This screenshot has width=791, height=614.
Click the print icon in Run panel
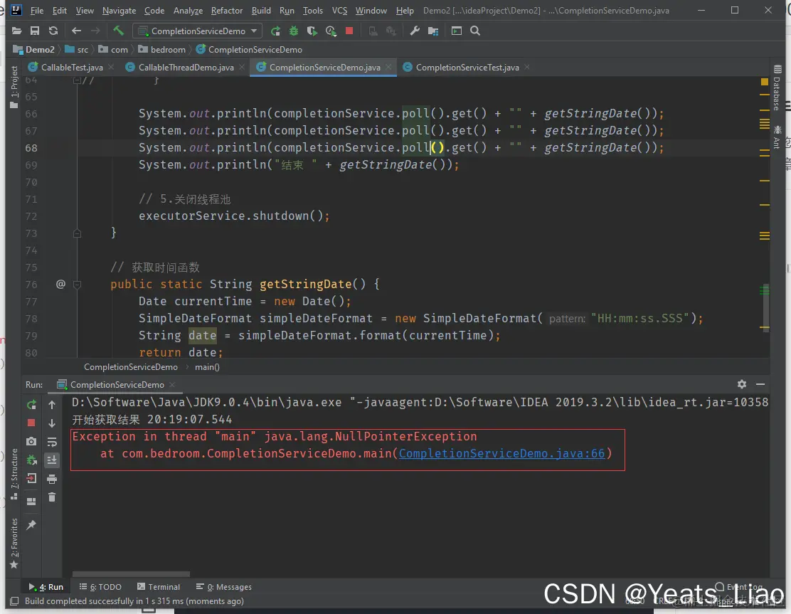click(x=52, y=479)
